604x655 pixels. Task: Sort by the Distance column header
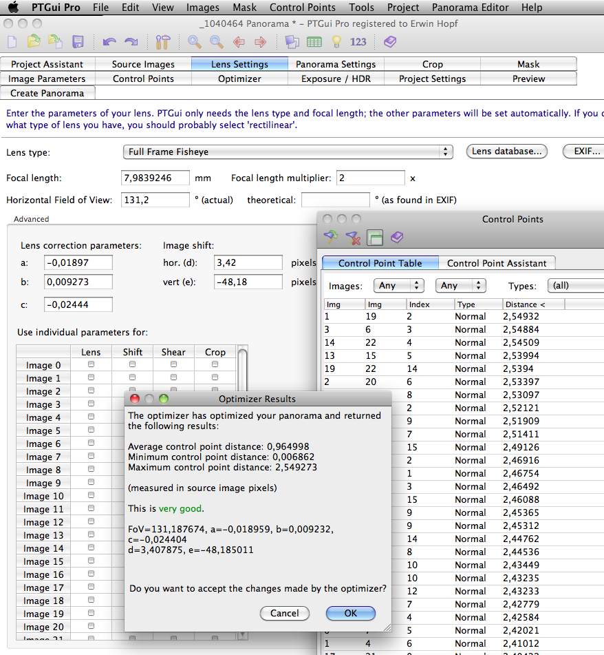533,304
